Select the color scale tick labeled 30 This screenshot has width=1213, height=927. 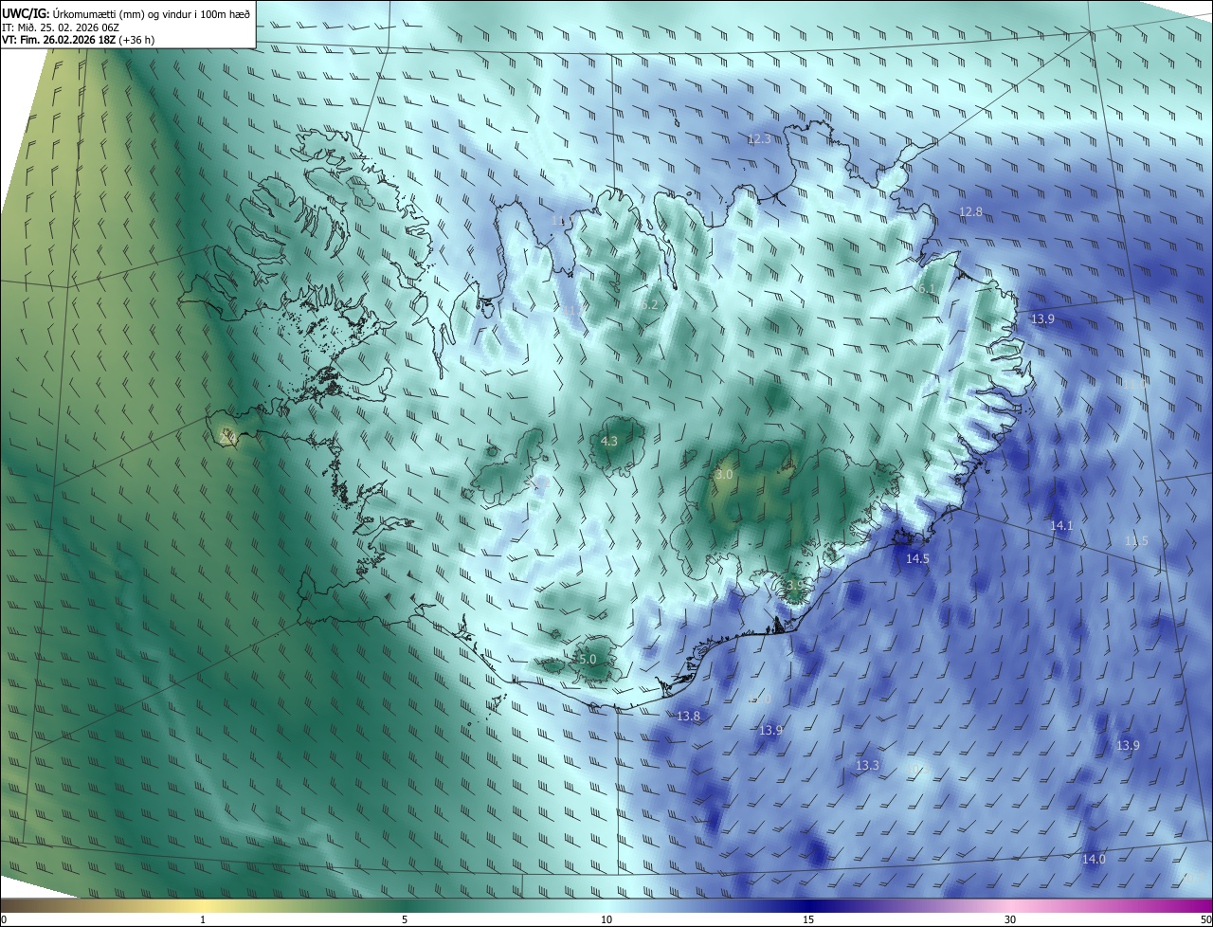(x=1010, y=919)
